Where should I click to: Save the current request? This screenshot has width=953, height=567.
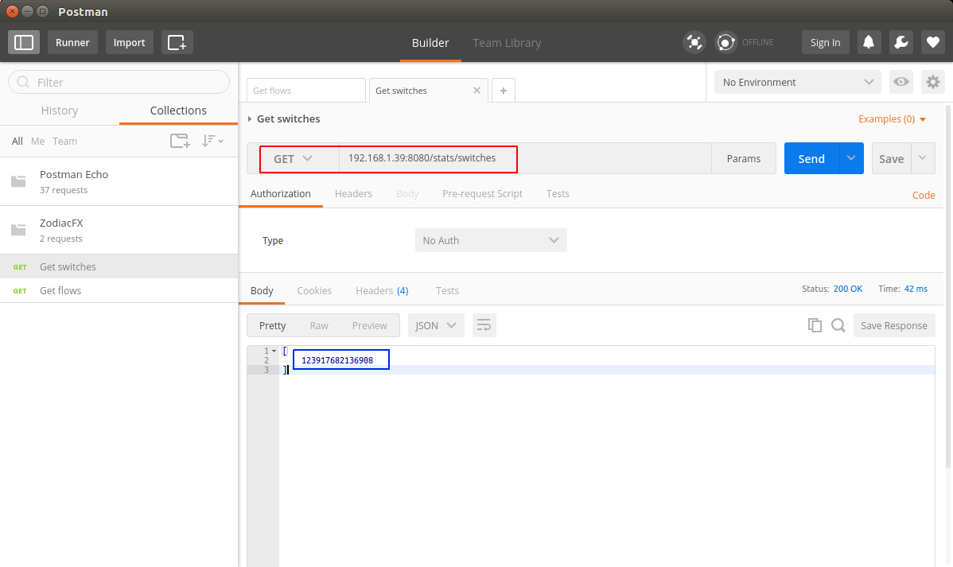pyautogui.click(x=892, y=158)
